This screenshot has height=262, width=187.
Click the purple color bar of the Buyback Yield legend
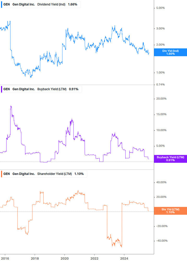click(x=2, y=89)
